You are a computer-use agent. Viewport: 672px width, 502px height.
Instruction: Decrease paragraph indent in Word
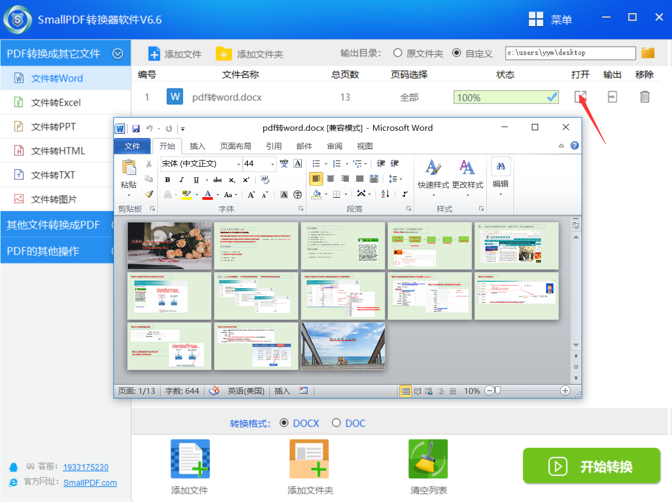[381, 164]
